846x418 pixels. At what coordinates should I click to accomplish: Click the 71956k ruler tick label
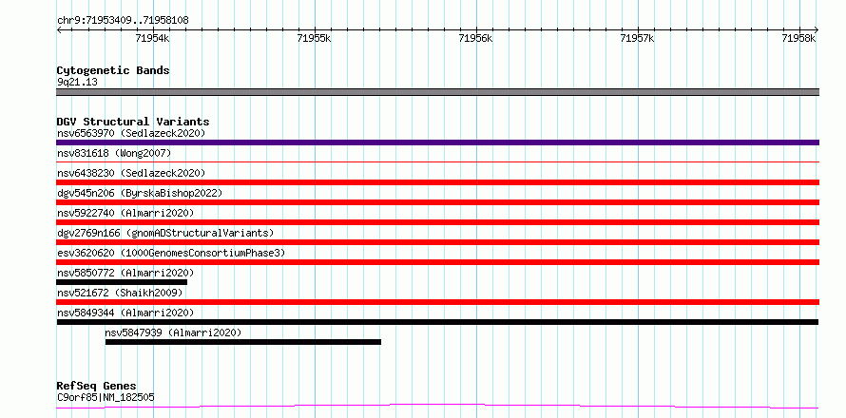(475, 38)
